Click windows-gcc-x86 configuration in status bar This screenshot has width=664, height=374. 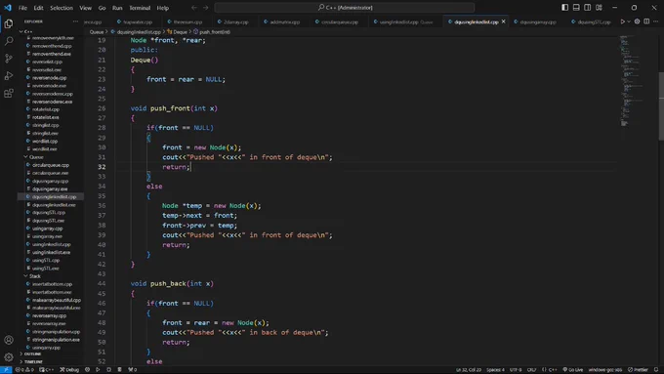[x=604, y=370]
